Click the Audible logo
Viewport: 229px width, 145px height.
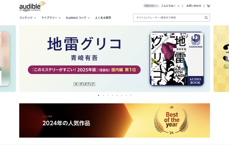(32, 7)
